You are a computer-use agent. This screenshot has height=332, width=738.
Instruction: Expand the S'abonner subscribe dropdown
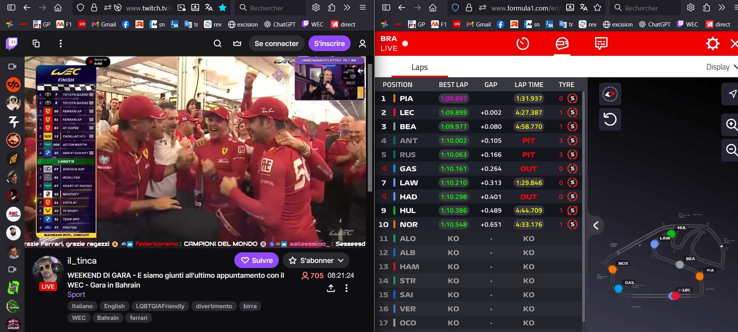pos(340,260)
